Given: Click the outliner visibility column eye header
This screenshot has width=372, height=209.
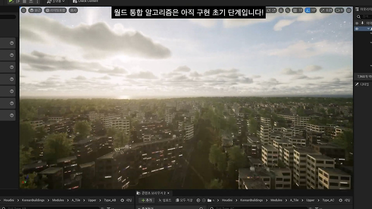Looking at the screenshot, I should [357, 23].
